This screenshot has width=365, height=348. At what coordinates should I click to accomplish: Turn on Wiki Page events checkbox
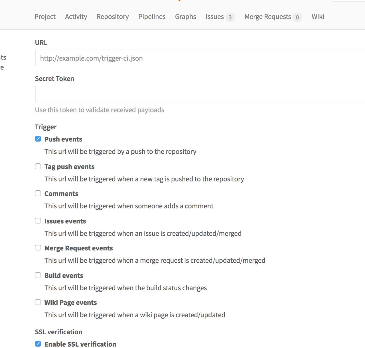(38, 302)
